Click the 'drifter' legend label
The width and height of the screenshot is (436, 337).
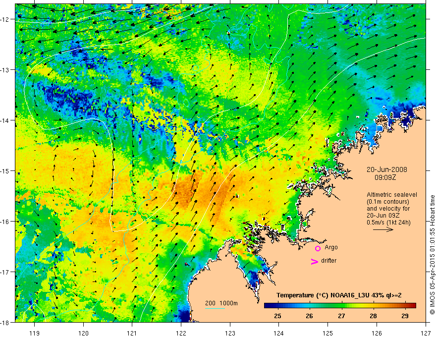[x=328, y=261]
